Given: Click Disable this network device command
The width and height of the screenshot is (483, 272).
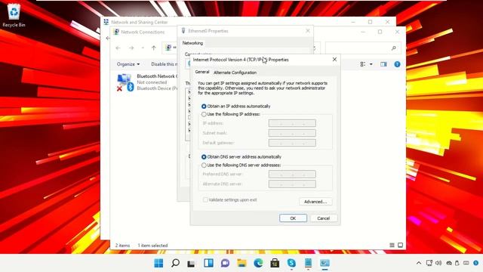Looking at the screenshot, I should (165, 64).
